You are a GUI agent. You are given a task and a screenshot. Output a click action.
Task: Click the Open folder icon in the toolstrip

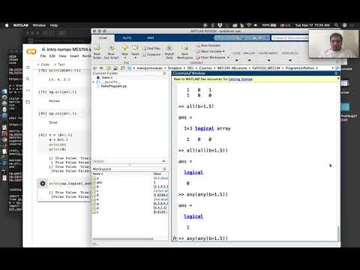click(135, 47)
